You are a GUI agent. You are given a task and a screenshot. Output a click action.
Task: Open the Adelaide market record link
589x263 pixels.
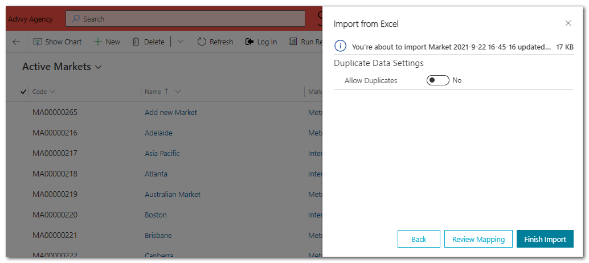[158, 133]
